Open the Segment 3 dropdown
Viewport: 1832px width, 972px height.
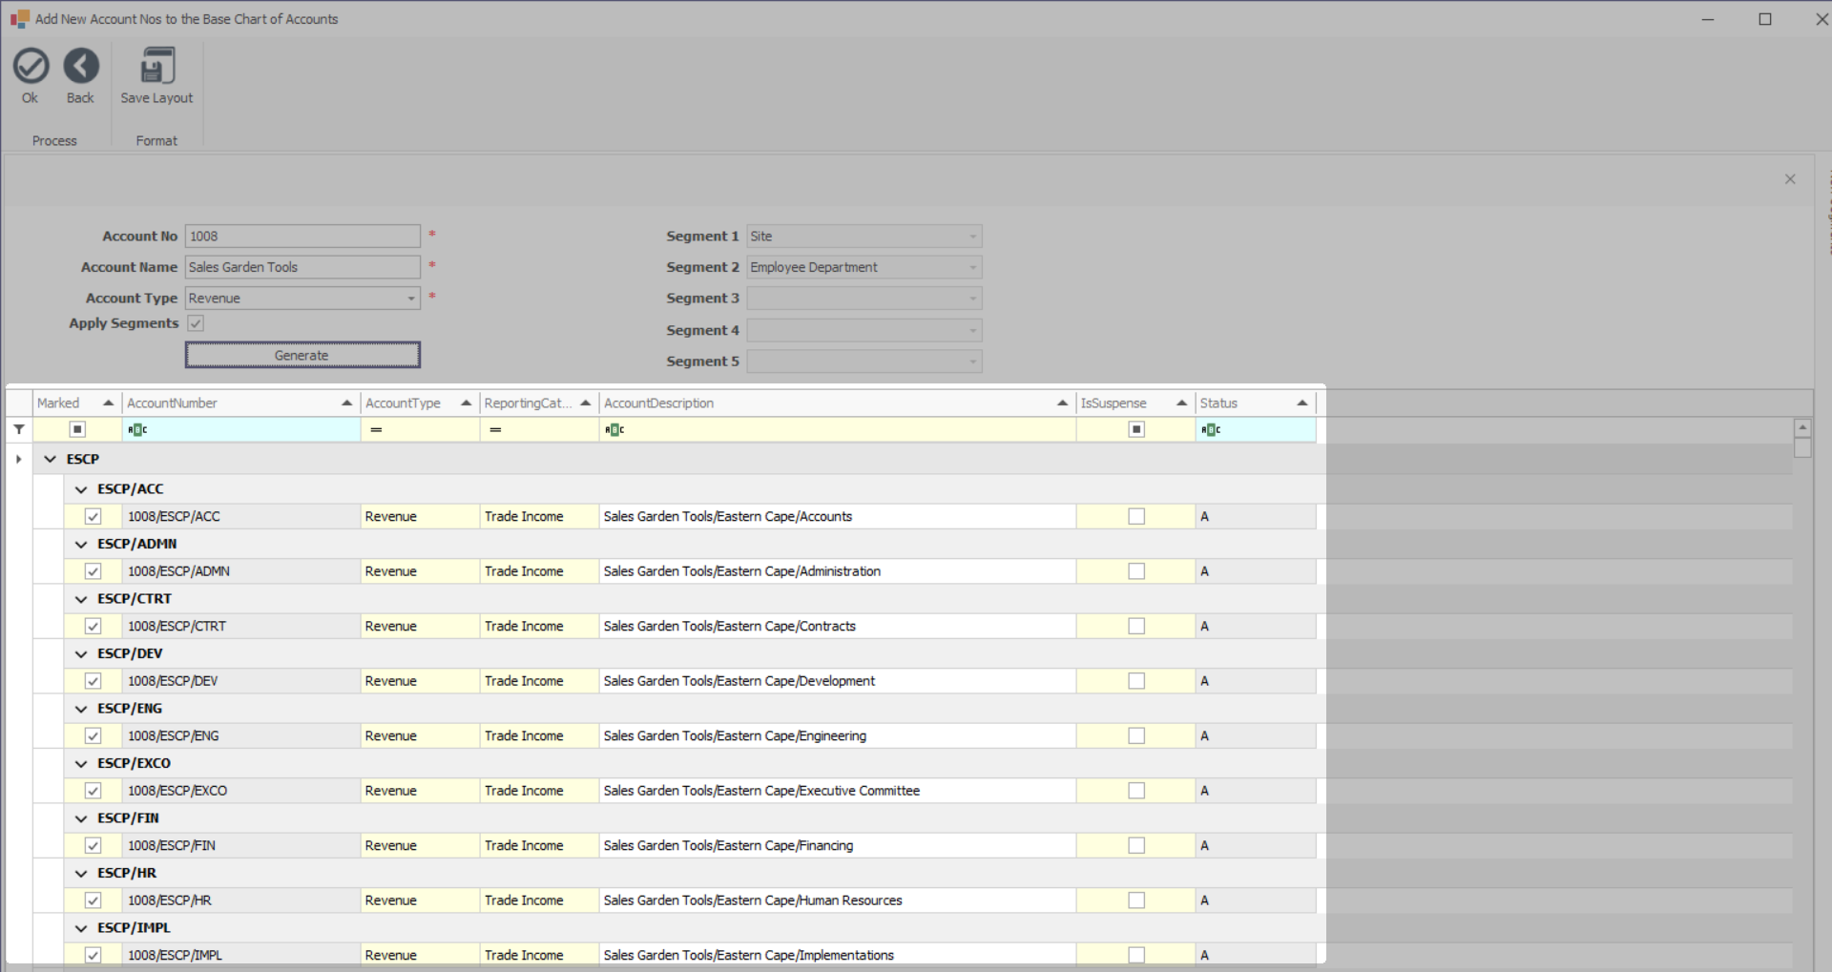pyautogui.click(x=972, y=299)
